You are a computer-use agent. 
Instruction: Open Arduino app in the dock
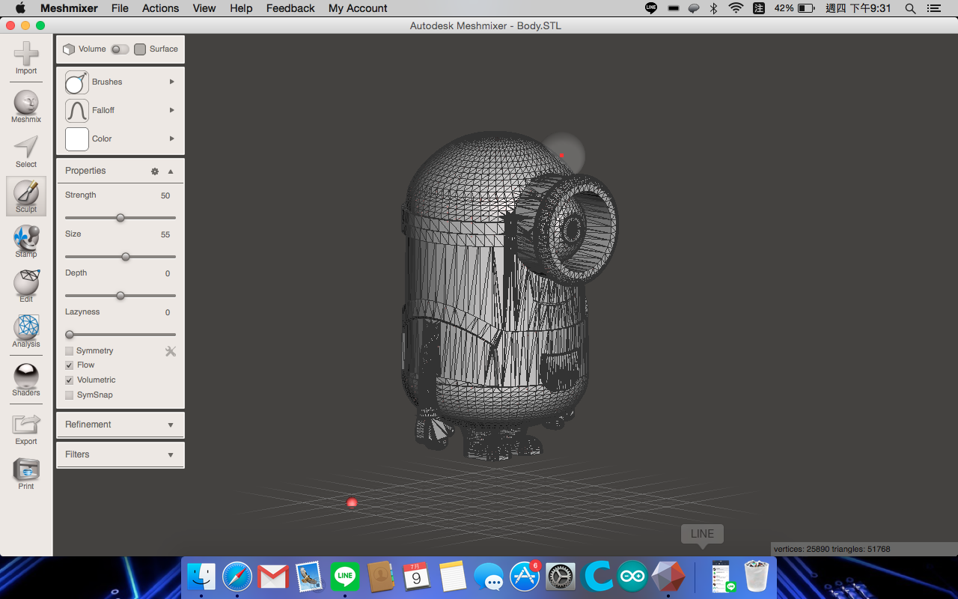pos(632,577)
